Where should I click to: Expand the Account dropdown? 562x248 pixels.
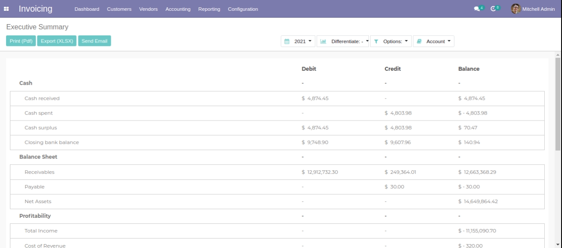tap(438, 41)
